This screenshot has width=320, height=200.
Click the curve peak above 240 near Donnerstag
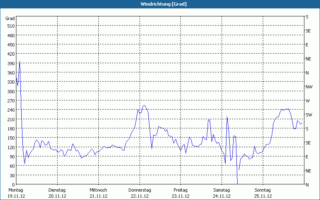click(144, 106)
